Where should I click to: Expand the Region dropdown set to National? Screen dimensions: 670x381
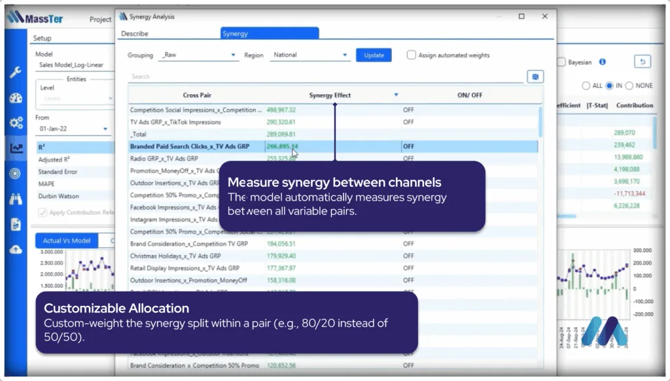310,56
